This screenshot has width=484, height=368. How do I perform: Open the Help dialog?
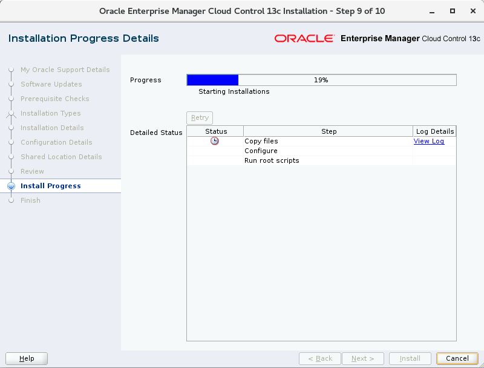point(27,358)
